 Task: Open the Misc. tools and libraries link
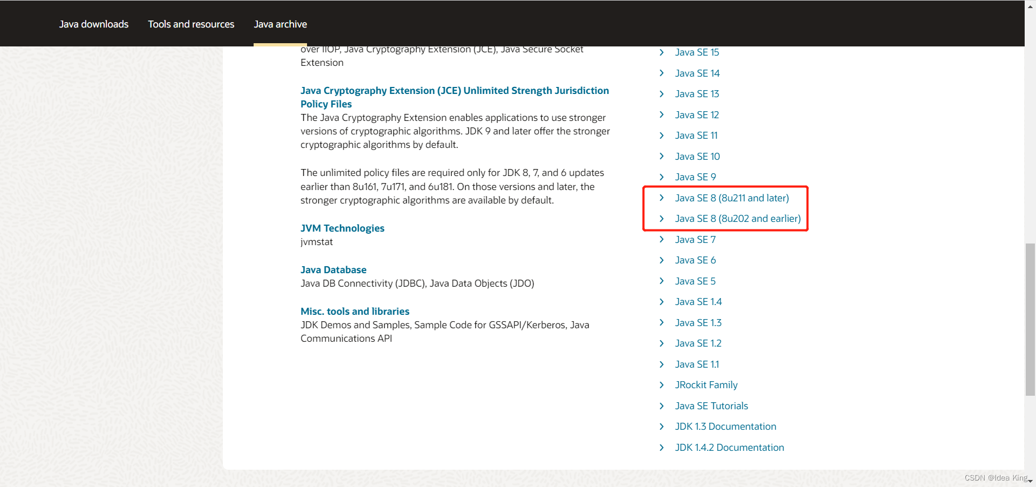click(x=355, y=312)
